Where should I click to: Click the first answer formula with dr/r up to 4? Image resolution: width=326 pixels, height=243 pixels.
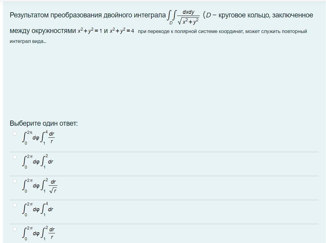point(38,138)
